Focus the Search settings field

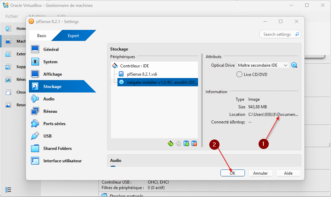[277, 34]
